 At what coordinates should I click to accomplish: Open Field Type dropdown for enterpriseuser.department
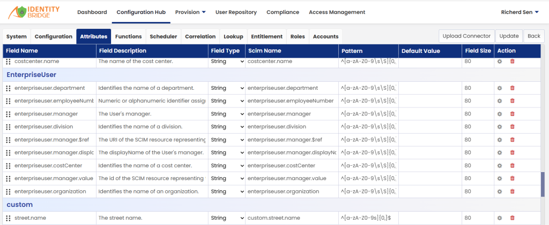227,88
